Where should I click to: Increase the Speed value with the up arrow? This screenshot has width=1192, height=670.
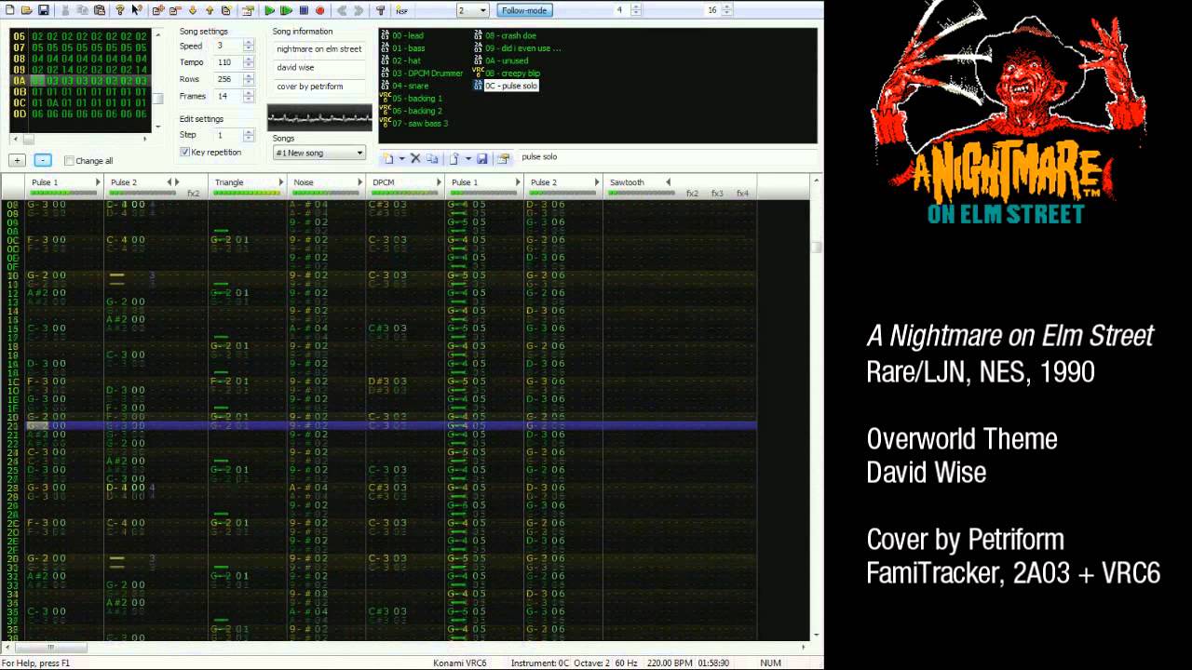249,43
